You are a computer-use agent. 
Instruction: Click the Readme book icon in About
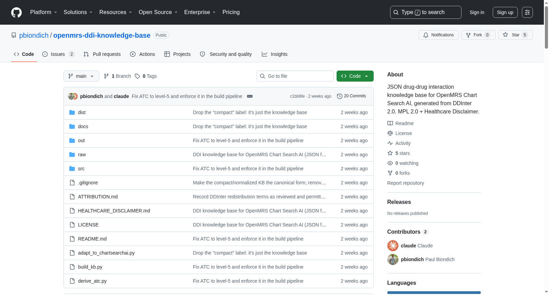390,123
